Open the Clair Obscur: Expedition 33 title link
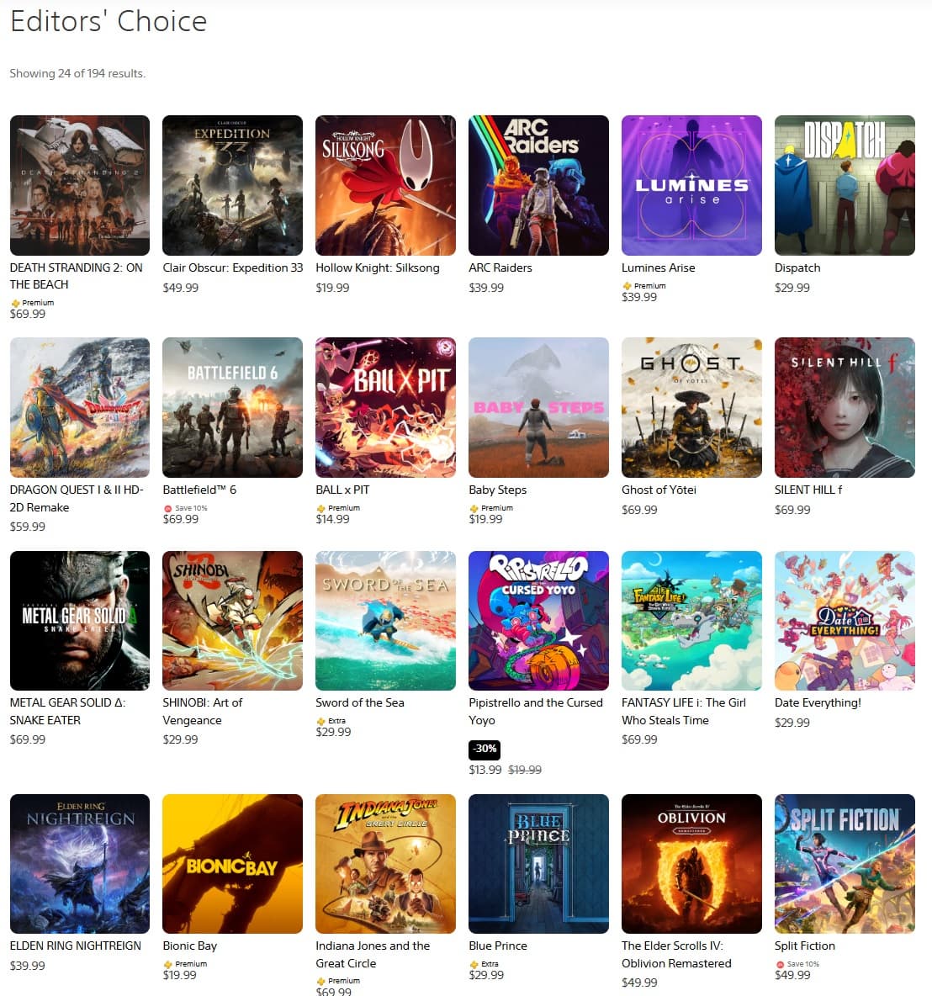This screenshot has height=996, width=932. (232, 268)
